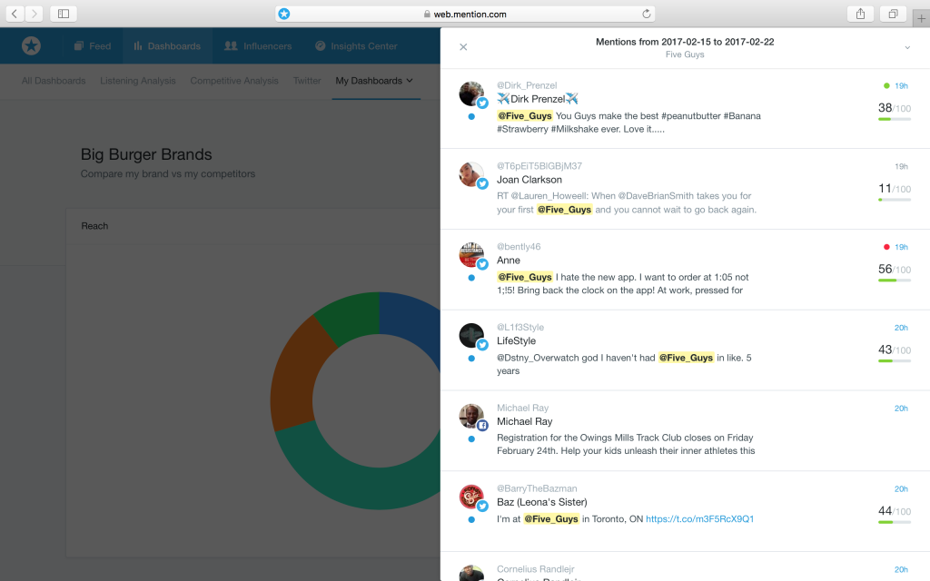
Task: Click Big Burger Brands dashboard title
Action: 146,154
